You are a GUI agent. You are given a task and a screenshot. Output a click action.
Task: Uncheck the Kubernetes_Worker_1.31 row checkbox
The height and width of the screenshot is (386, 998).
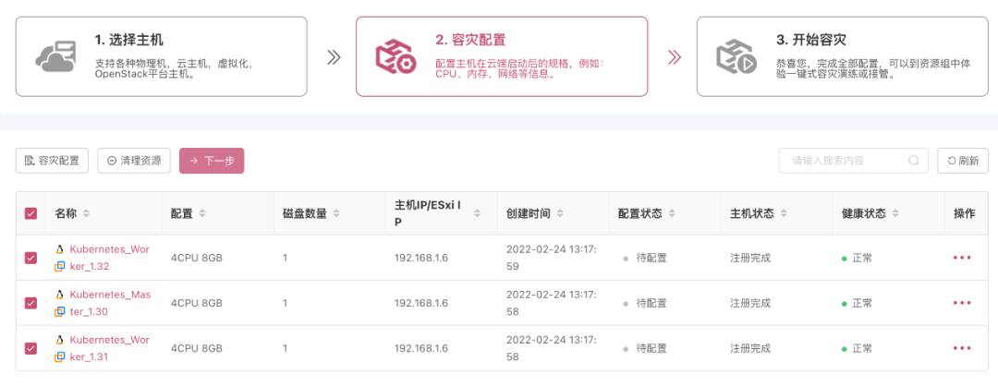pyautogui.click(x=30, y=348)
